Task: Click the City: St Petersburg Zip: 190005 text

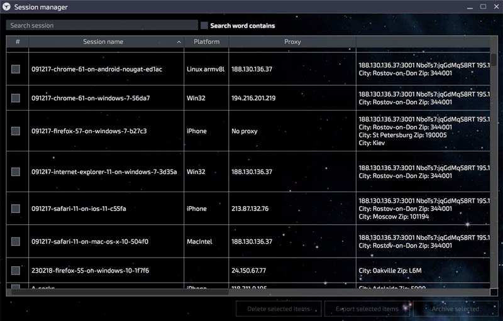Action: click(402, 135)
